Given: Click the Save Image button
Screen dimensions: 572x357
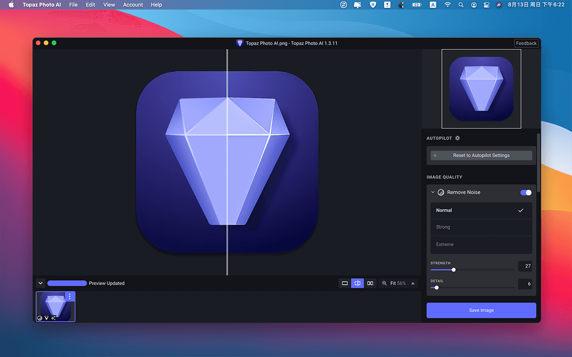Looking at the screenshot, I should tap(481, 310).
